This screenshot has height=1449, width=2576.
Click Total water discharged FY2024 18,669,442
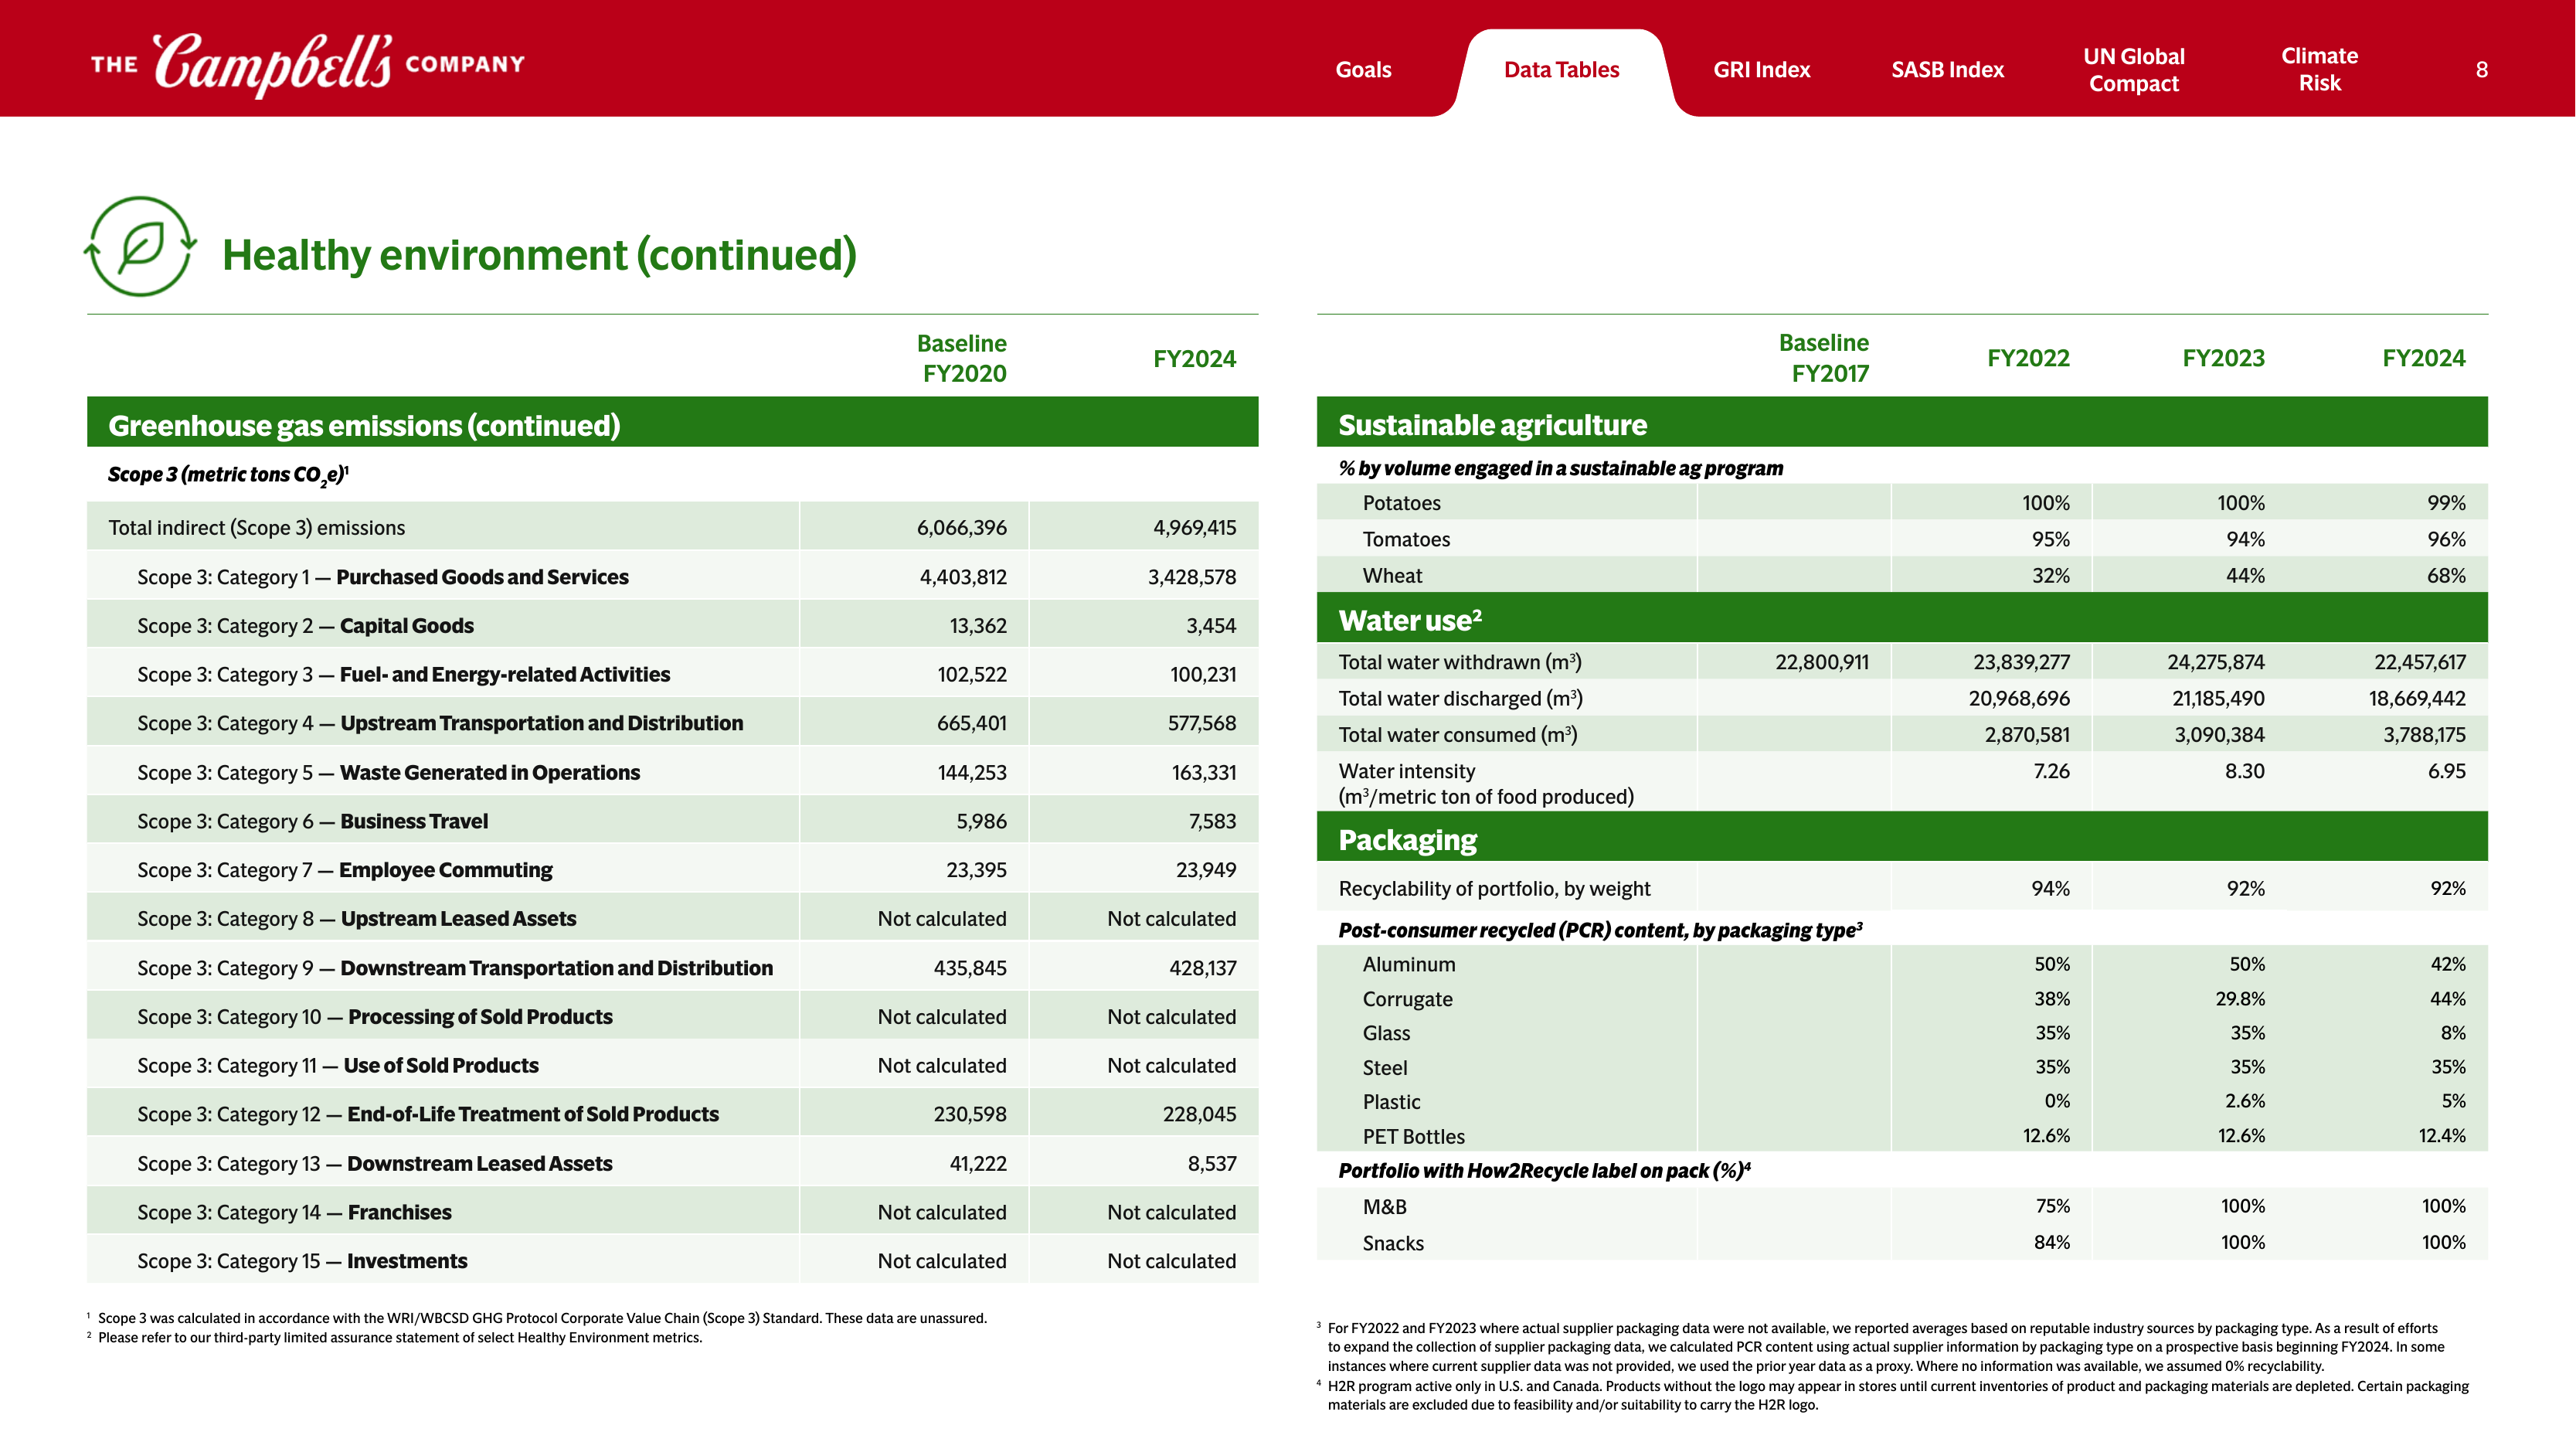coord(2416,698)
